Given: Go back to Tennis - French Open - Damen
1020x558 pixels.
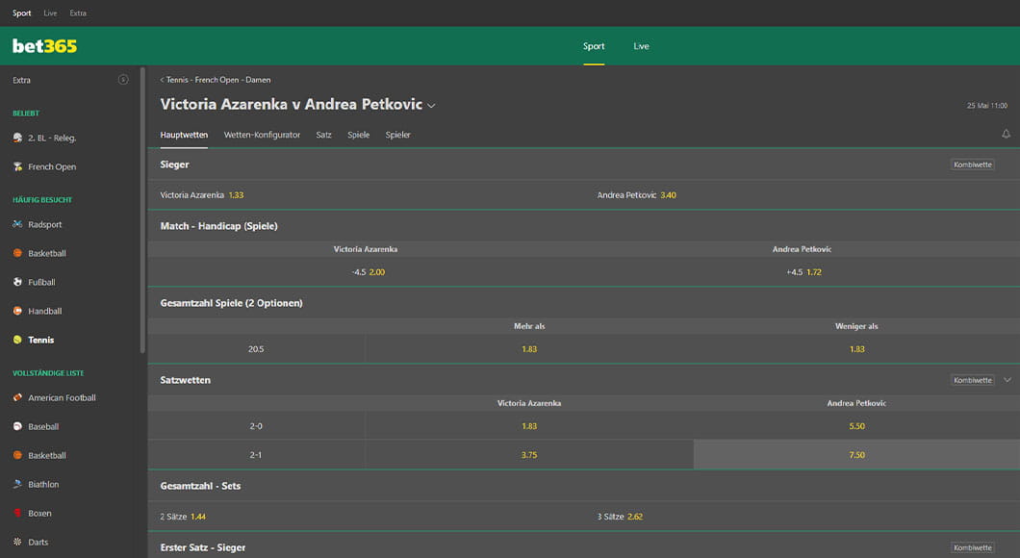Looking at the screenshot, I should pos(216,80).
